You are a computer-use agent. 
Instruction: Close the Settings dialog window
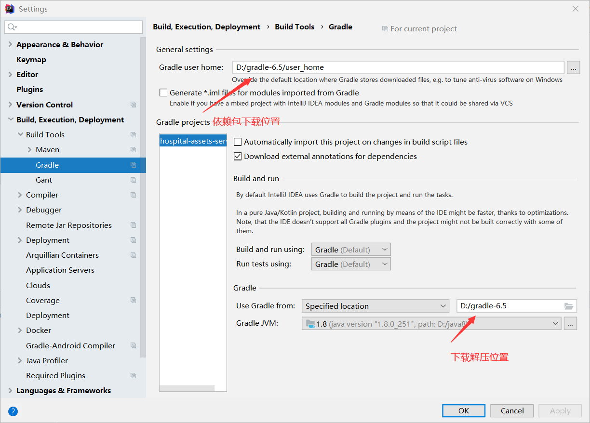click(x=576, y=9)
